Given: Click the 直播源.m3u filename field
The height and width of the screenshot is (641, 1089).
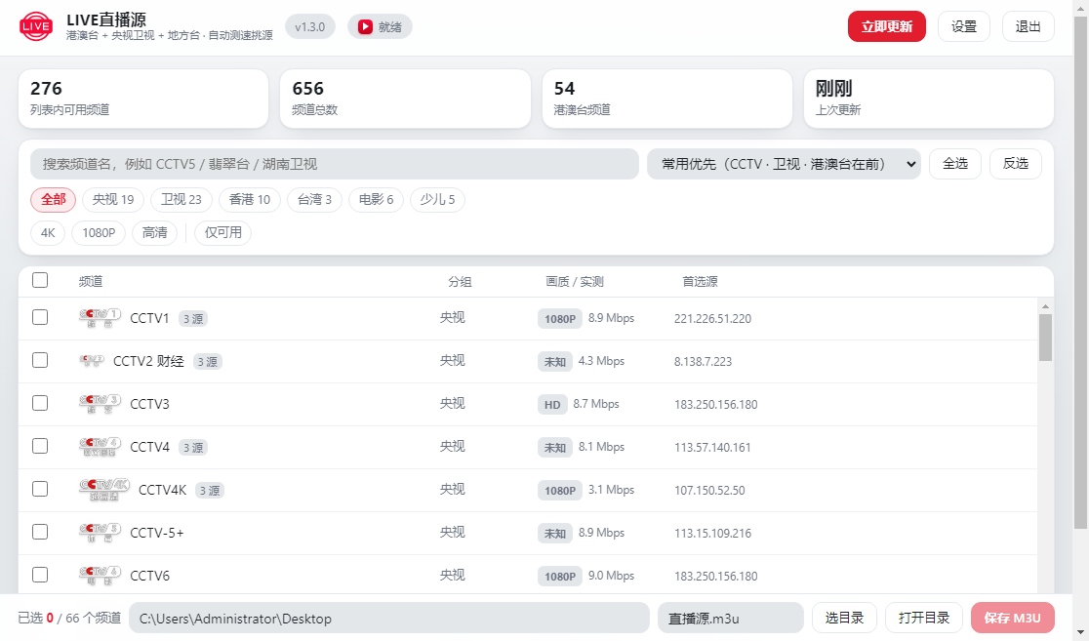Looking at the screenshot, I should 731,619.
